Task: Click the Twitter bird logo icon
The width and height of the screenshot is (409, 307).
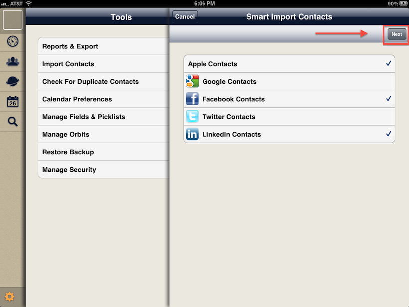Action: click(192, 117)
